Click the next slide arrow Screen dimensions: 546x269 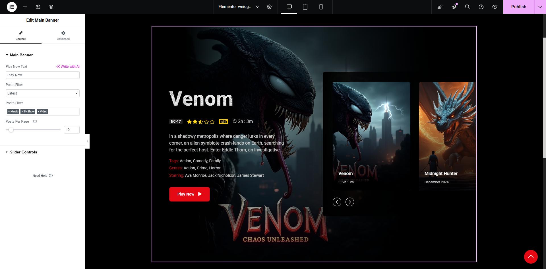click(x=350, y=202)
